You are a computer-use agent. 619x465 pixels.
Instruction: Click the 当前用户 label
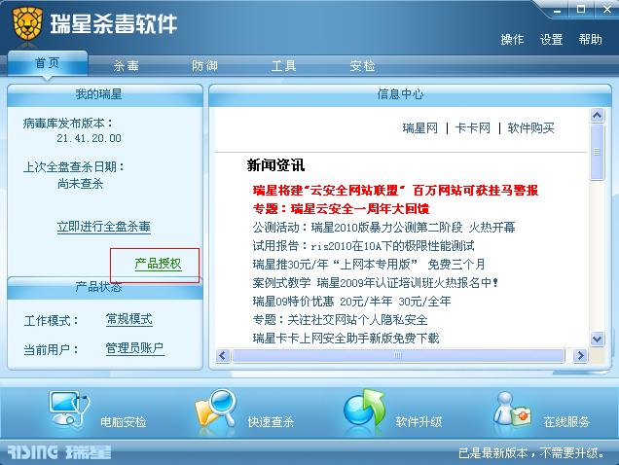point(51,350)
